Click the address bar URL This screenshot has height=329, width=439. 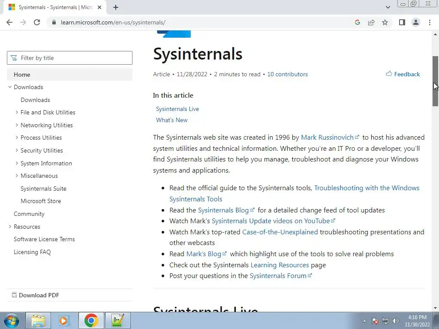pos(113,22)
